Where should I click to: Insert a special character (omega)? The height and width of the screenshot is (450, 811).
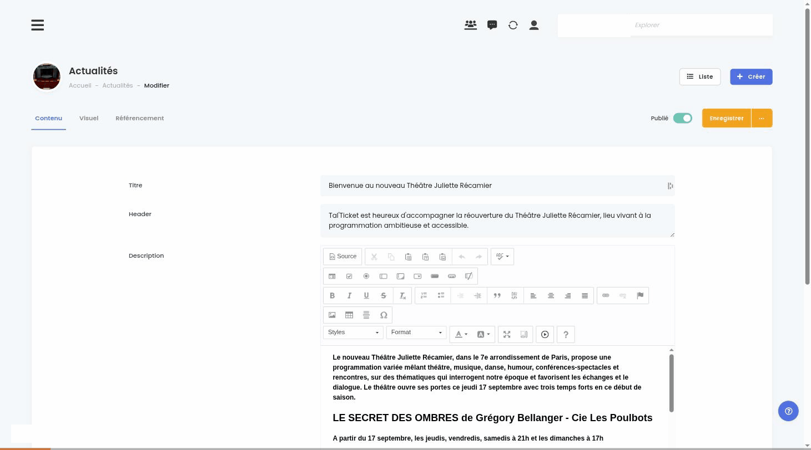(x=384, y=315)
